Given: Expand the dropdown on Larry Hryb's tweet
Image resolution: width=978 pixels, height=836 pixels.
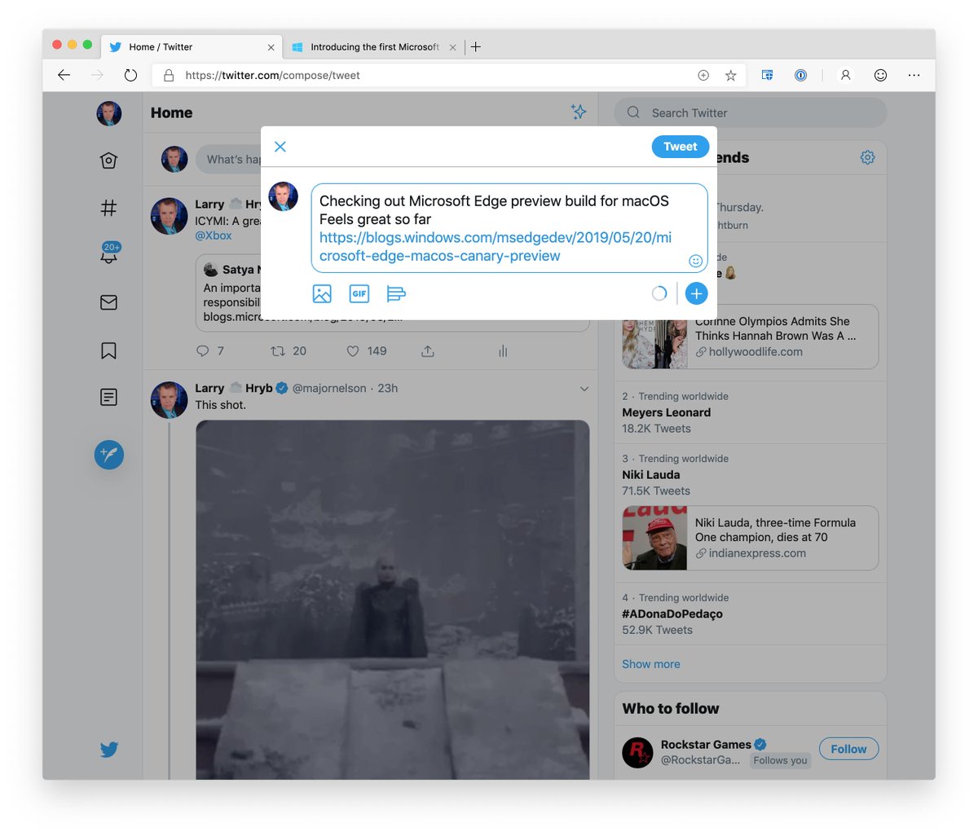Looking at the screenshot, I should (x=584, y=389).
